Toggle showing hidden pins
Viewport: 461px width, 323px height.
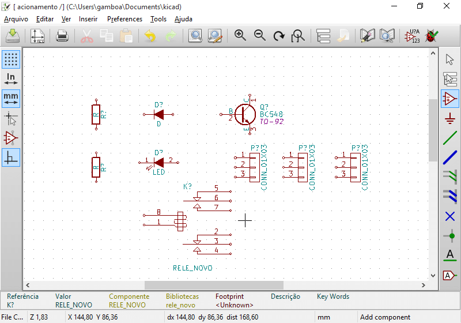10,138
